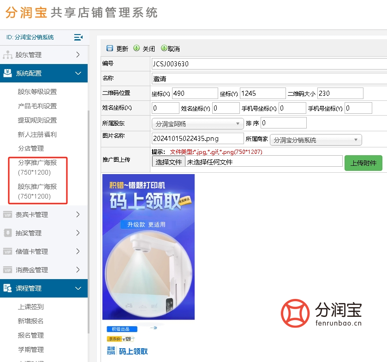
Task: Click the 抽奖管理 prize icon
Action: coord(7,233)
